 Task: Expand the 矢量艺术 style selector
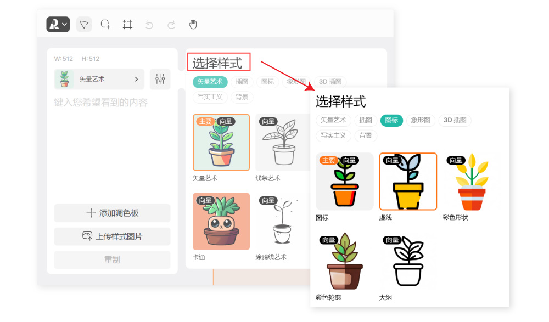click(x=99, y=79)
